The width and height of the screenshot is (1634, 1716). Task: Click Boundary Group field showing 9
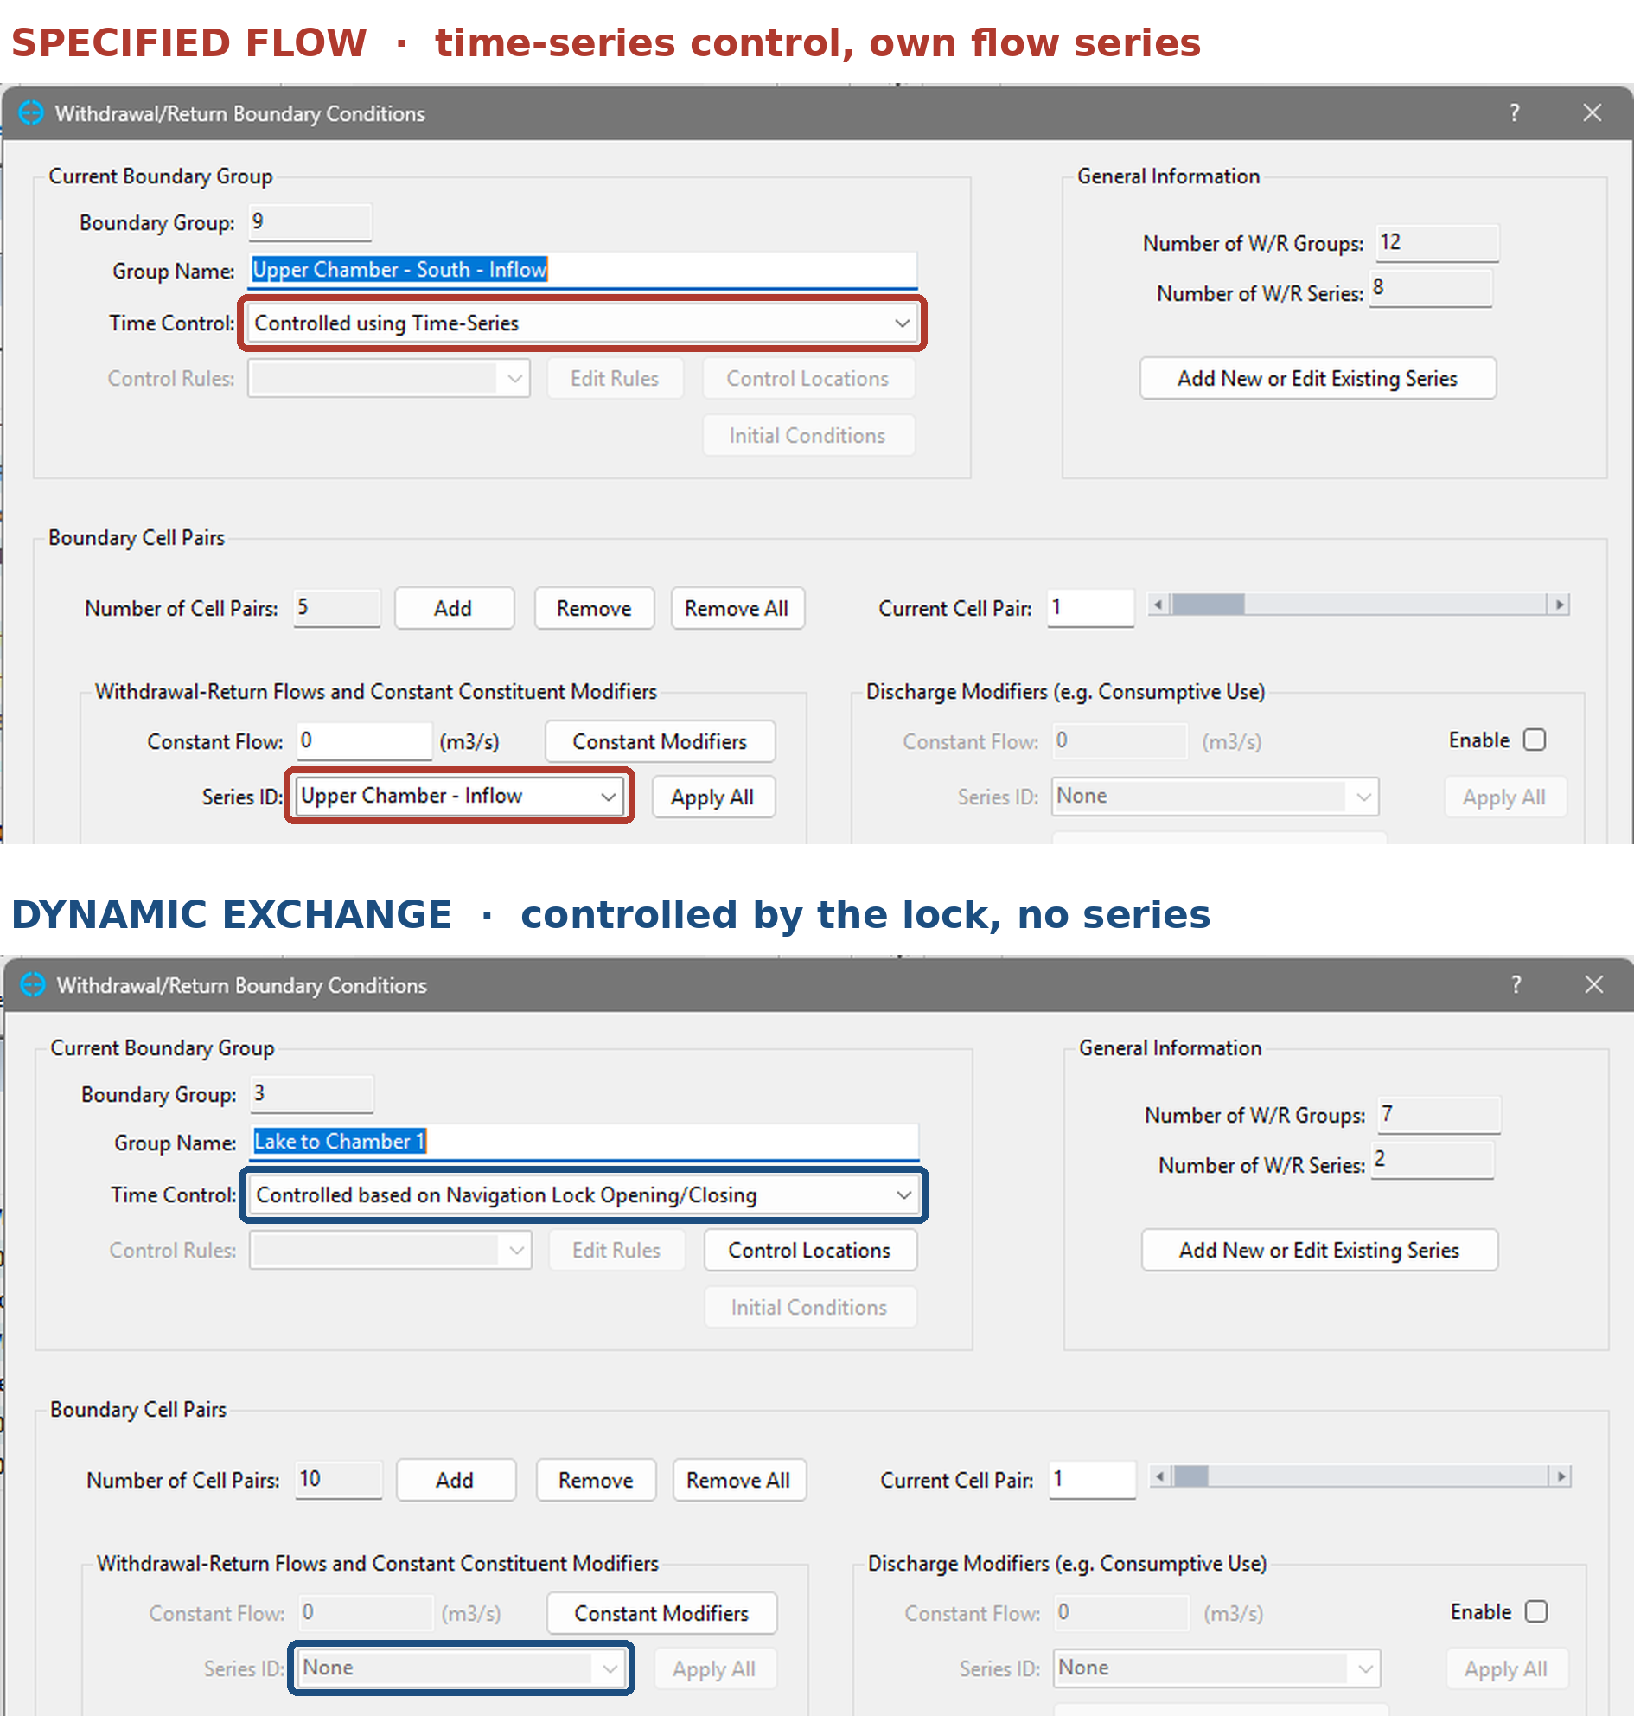310,222
